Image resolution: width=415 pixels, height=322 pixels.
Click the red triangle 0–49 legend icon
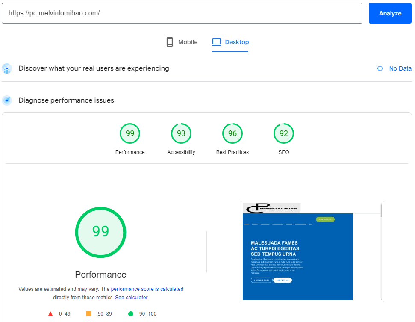[x=50, y=314]
